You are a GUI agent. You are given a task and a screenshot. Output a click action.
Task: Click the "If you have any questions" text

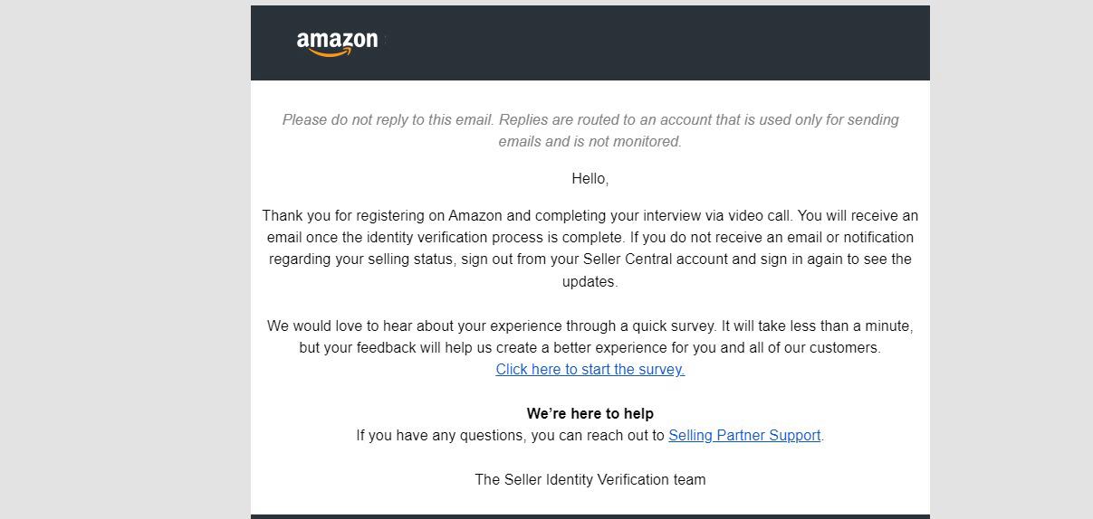click(510, 435)
